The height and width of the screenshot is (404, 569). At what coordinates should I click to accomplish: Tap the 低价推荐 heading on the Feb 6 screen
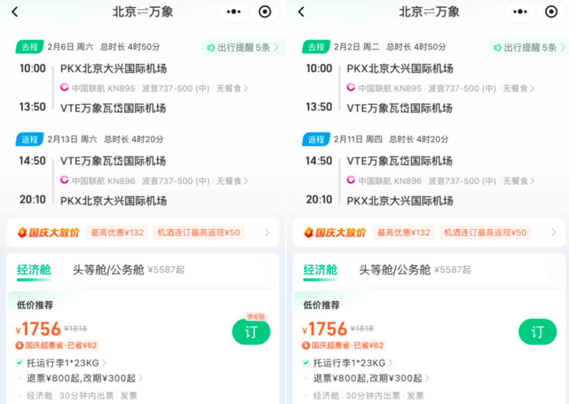click(x=35, y=305)
